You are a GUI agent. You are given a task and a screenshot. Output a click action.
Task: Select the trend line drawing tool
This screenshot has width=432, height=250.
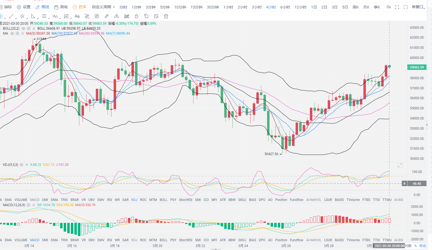tap(11, 16)
